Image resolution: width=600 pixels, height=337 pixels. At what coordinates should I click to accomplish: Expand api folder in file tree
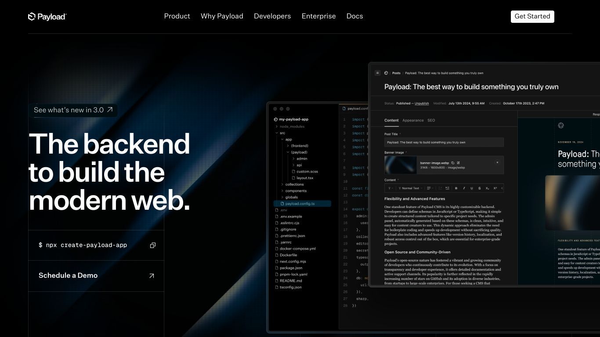(x=293, y=165)
